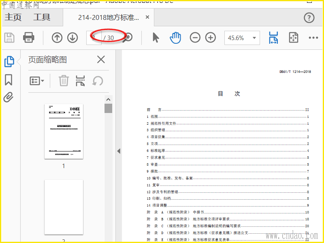Click contents entry 附录 B 地方标准立项评审要求
This screenshot has width=324, height=243.
228,219
